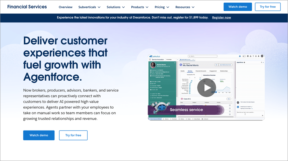Switch to the Service tab in preview
Image resolution: width=288 pixels, height=161 pixels.
coord(190,71)
